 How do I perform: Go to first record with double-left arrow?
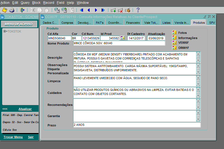(82, 10)
